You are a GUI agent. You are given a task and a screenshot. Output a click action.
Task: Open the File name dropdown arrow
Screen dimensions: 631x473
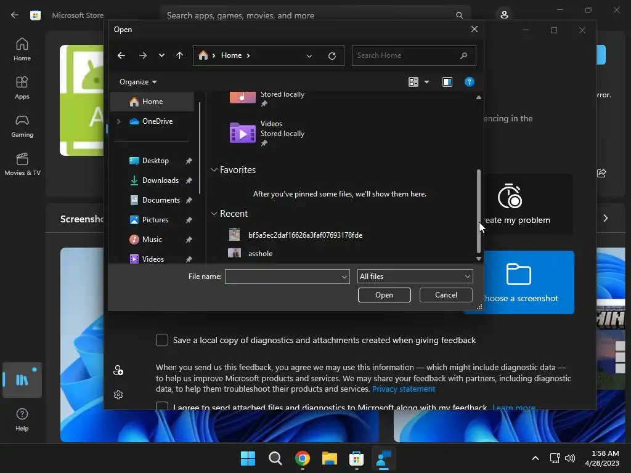point(344,277)
